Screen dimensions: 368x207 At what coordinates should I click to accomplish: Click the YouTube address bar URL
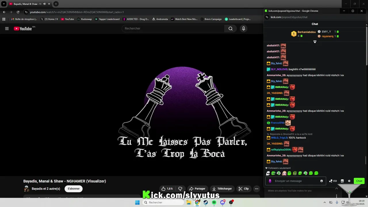(77, 12)
